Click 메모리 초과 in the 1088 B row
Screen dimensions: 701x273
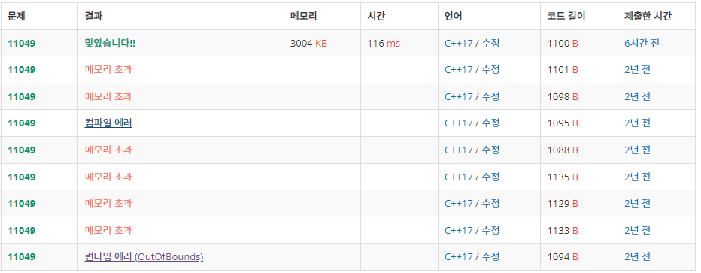coord(108,150)
